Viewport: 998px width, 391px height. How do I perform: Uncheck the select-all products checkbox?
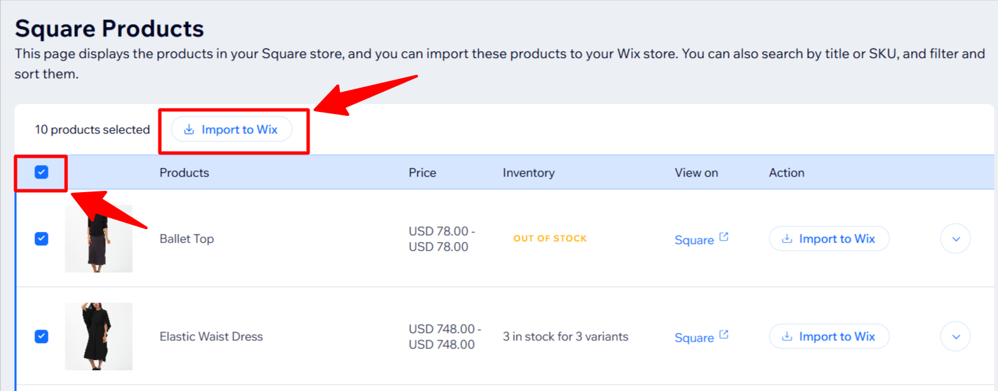(x=42, y=173)
